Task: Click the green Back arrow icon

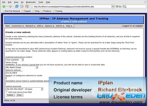Action: point(4,6)
